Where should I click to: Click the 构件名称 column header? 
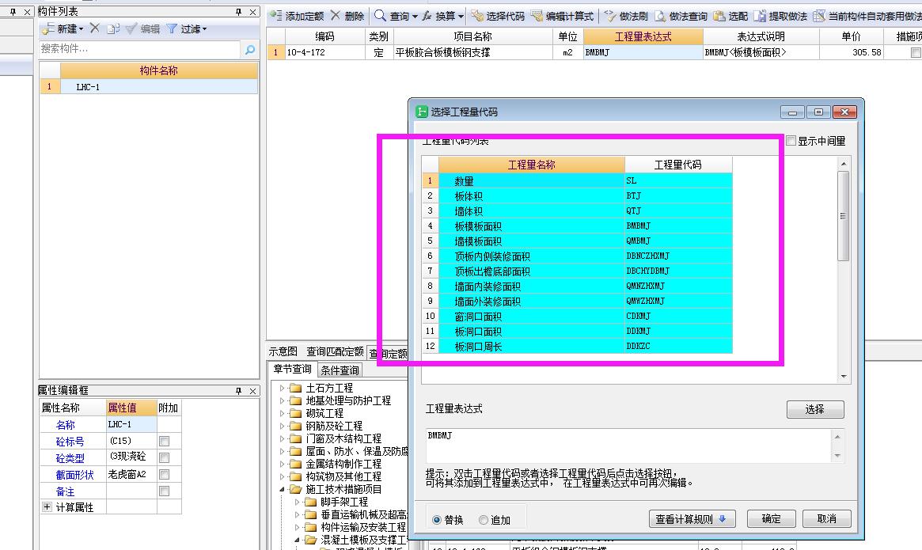click(x=159, y=70)
